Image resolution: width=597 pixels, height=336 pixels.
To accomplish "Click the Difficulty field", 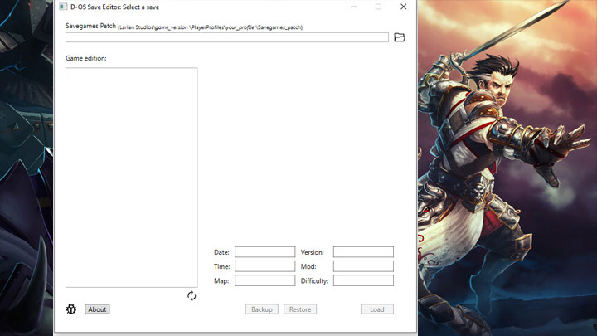I will [363, 280].
